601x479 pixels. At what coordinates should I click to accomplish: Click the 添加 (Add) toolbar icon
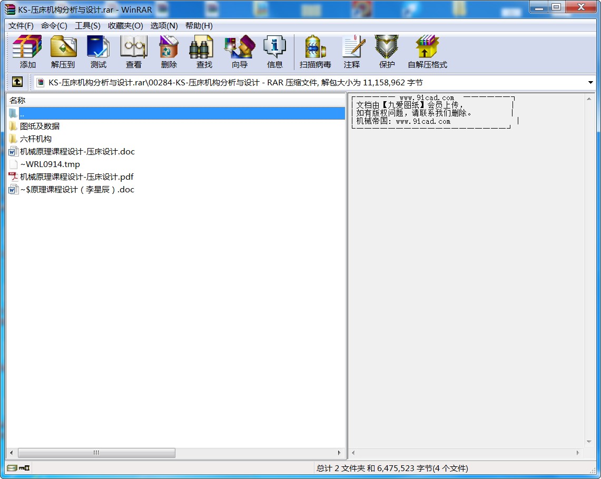[27, 52]
